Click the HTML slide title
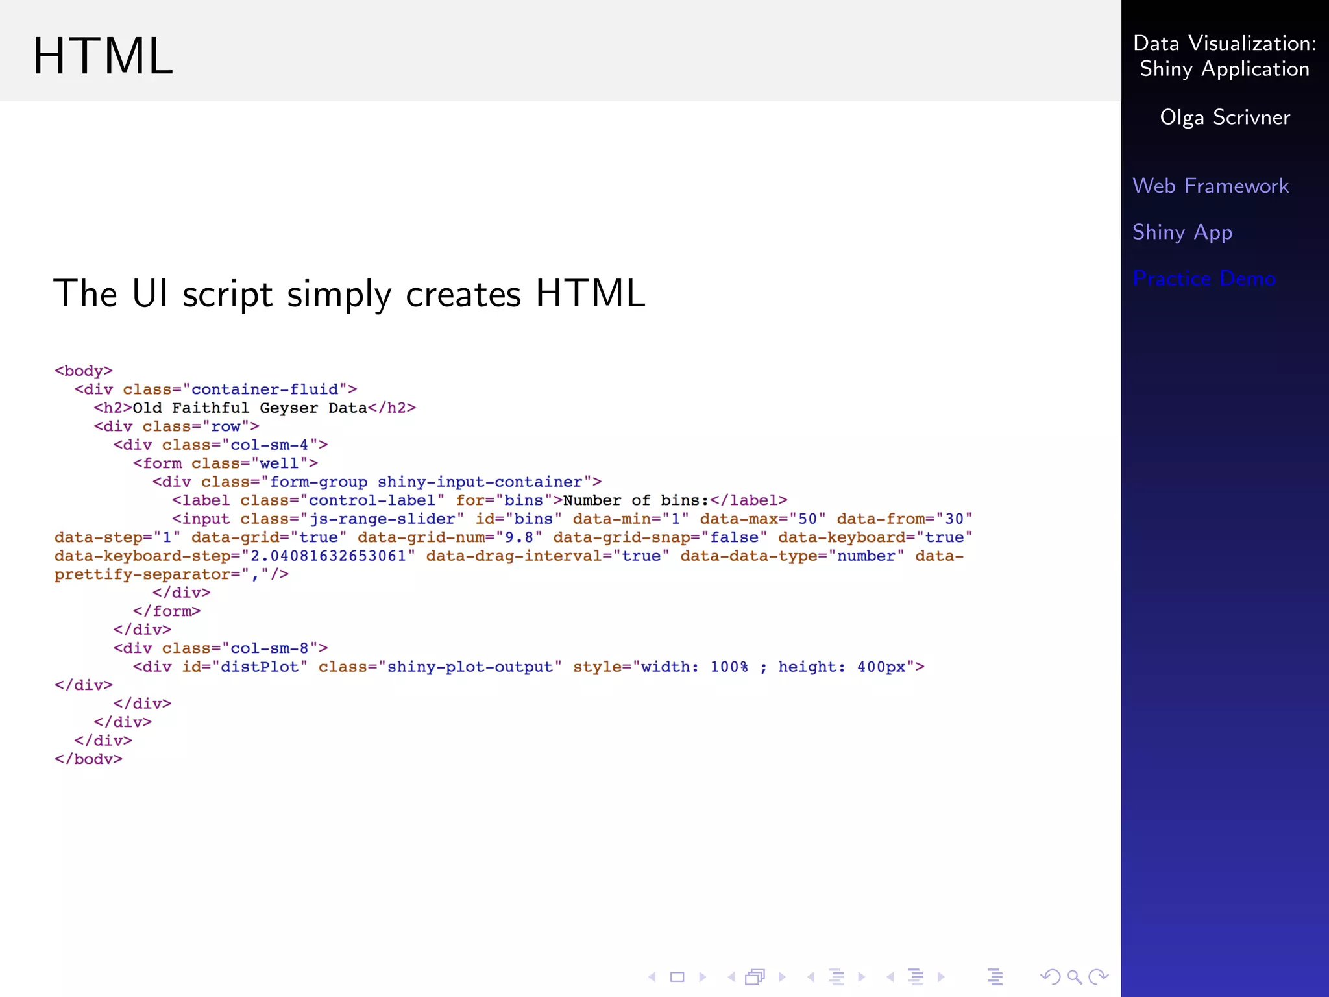Screen dimensions: 1329x997 [x=103, y=56]
